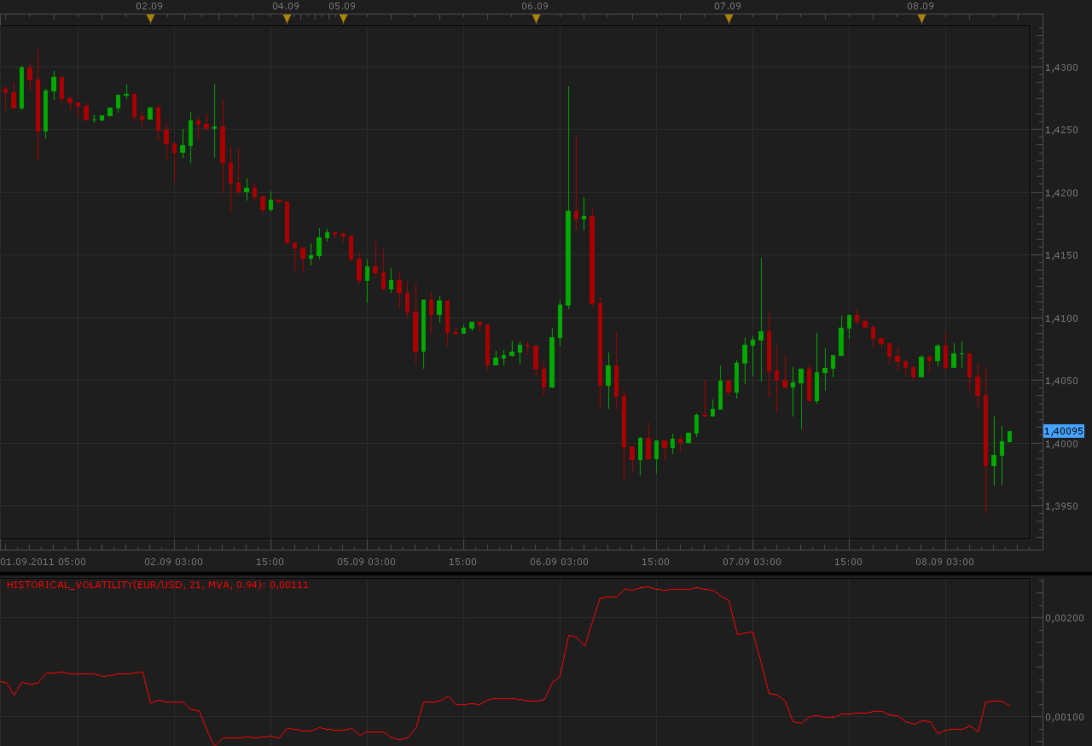This screenshot has height=746, width=1092.
Task: Click the 05.09 date marker triangle
Action: 343,18
